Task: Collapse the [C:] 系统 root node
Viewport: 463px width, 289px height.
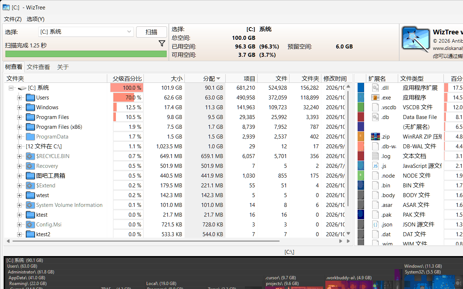Action: (11, 88)
